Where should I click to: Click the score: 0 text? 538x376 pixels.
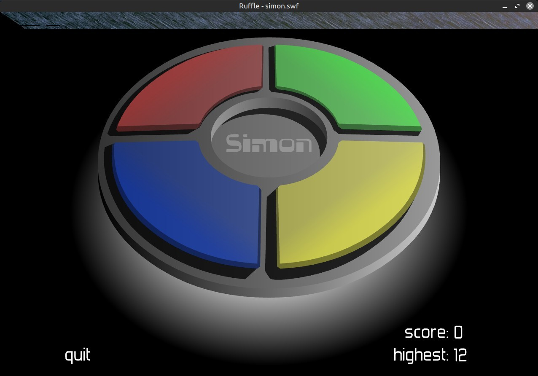pyautogui.click(x=433, y=333)
